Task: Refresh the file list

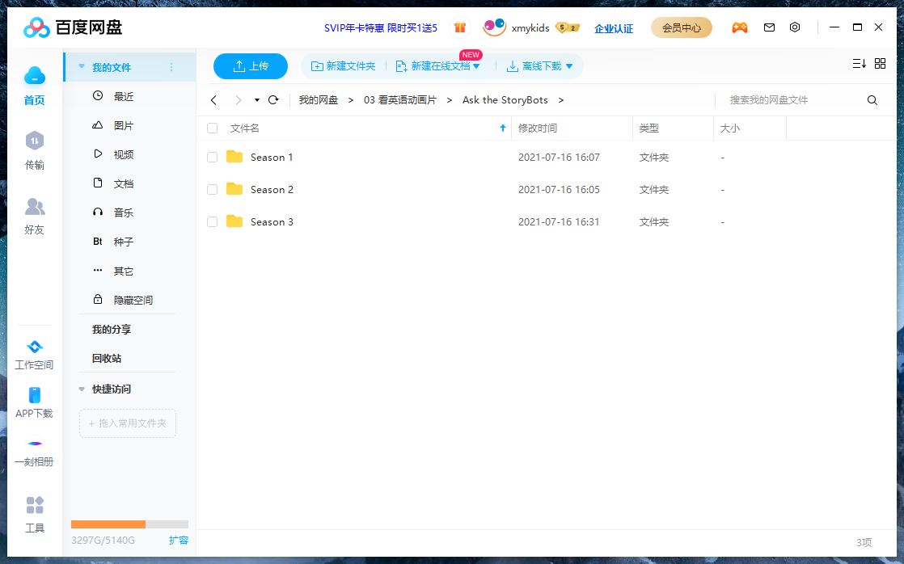Action: 273,99
